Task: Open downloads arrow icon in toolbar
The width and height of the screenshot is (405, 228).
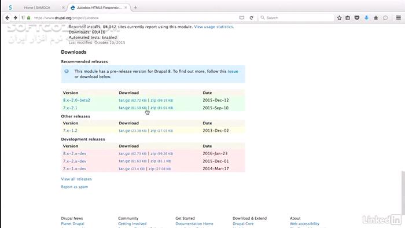Action: point(366,18)
